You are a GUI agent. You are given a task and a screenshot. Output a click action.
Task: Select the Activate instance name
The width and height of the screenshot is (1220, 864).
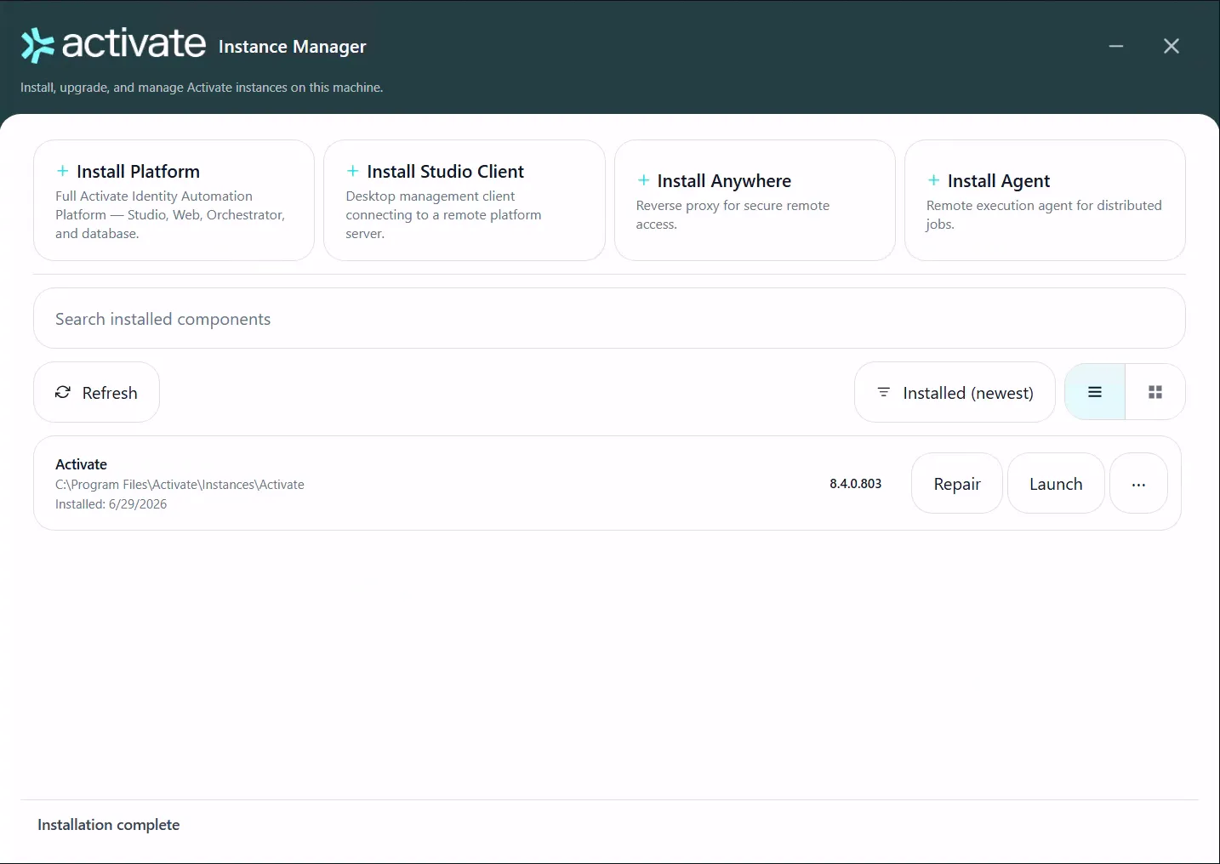tap(81, 464)
